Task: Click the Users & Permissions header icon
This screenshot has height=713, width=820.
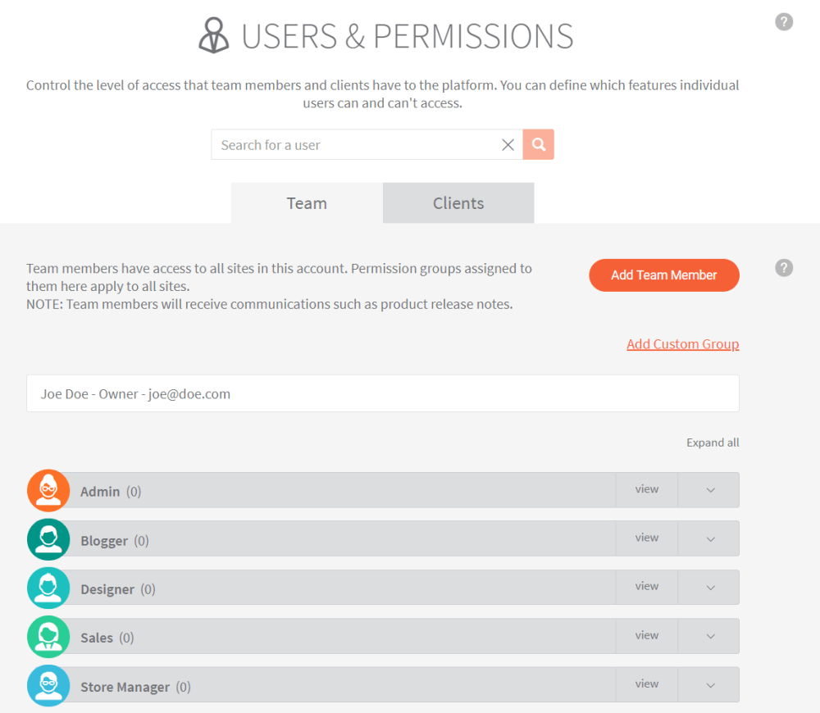Action: pyautogui.click(x=213, y=35)
